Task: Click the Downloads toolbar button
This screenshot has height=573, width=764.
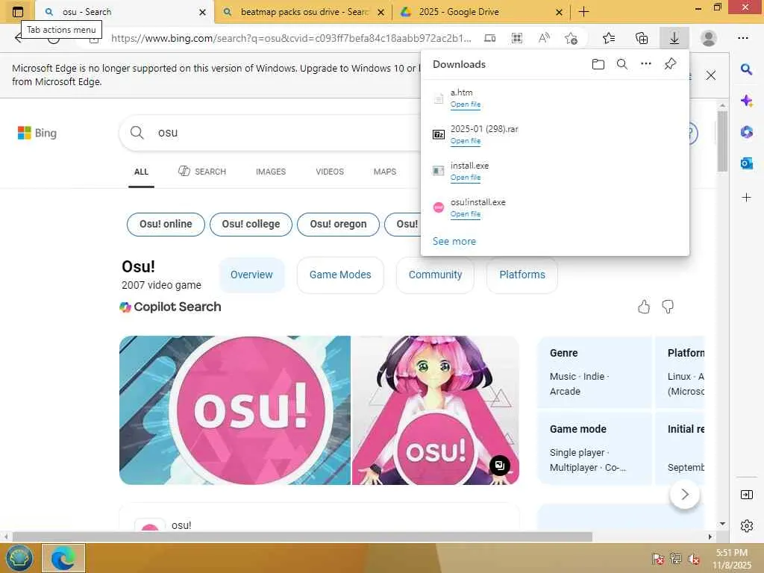Action: click(x=674, y=38)
